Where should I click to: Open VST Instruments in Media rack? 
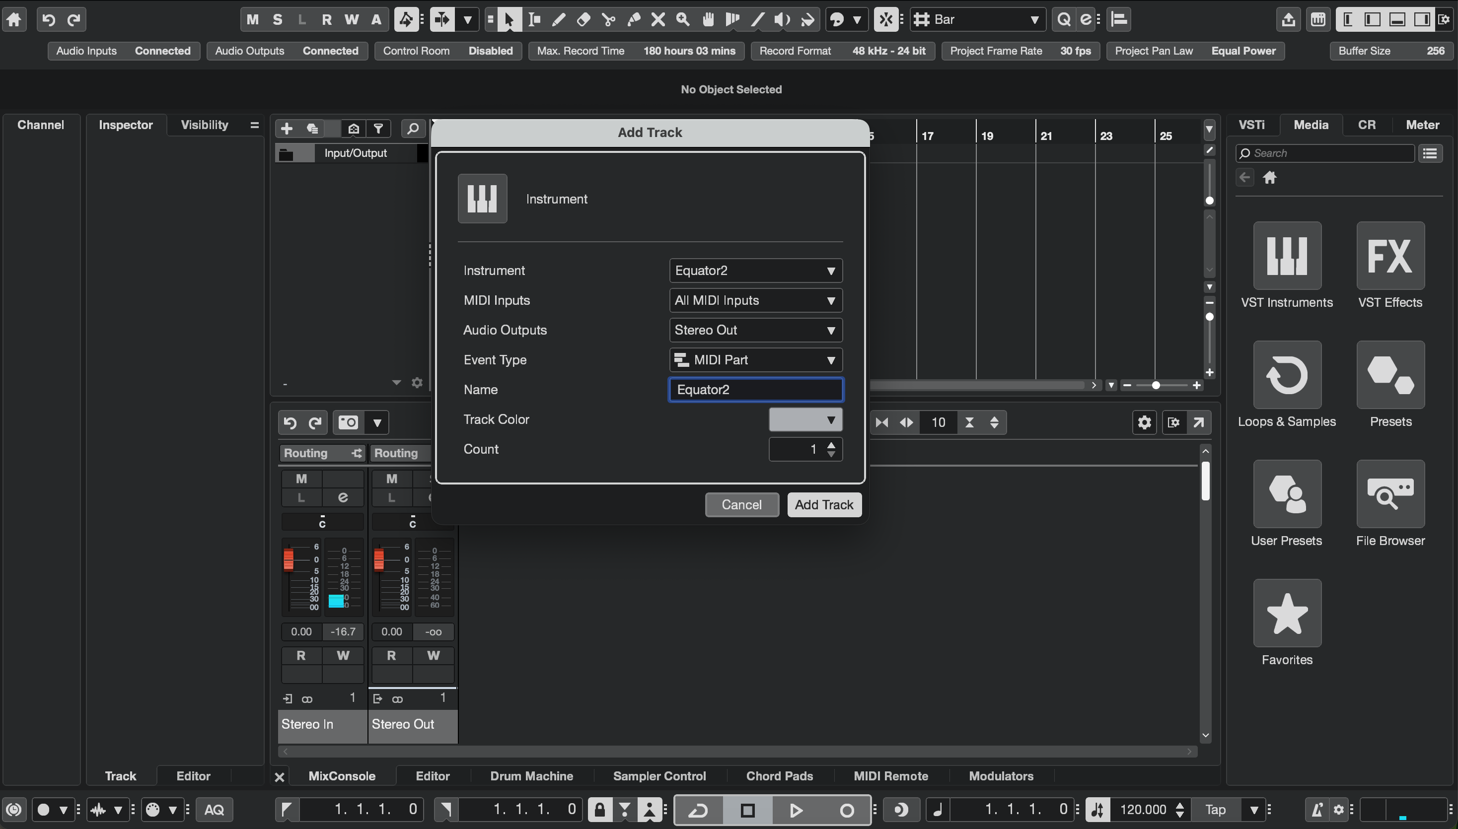pyautogui.click(x=1287, y=256)
